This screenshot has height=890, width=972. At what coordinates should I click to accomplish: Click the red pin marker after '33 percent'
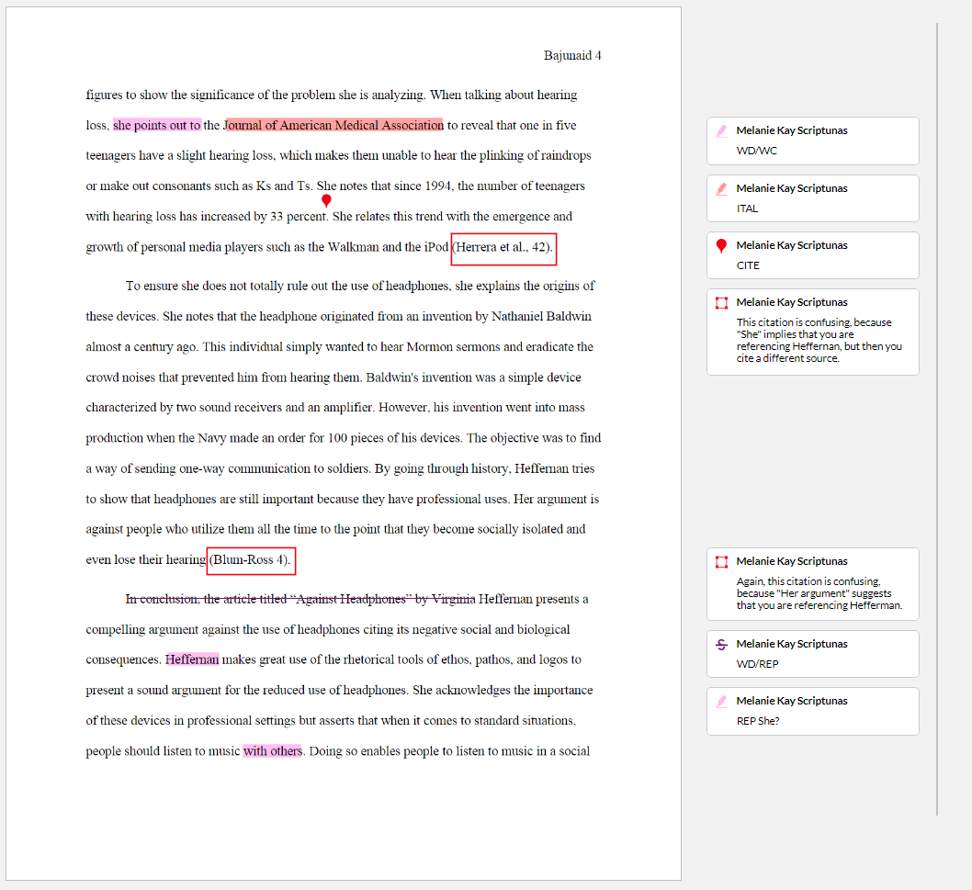326,201
